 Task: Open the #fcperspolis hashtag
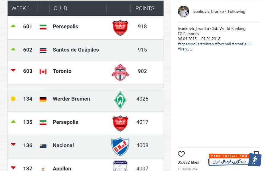coord(188,44)
